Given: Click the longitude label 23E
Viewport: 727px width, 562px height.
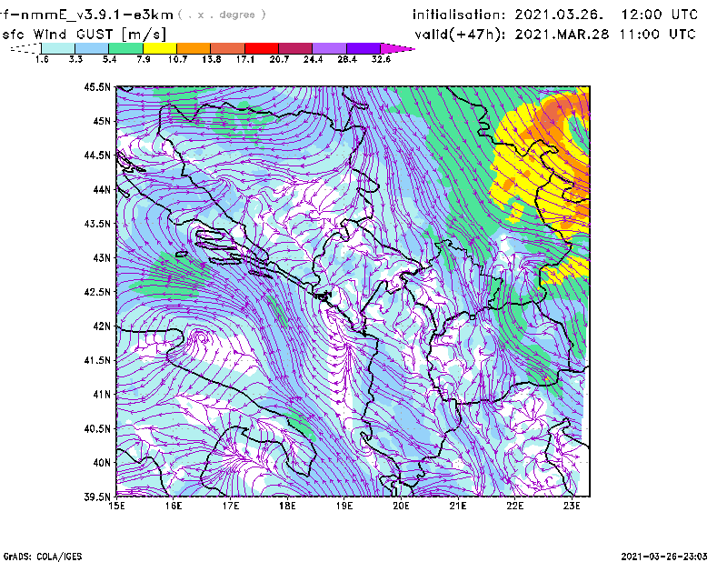Looking at the screenshot, I should point(572,506).
